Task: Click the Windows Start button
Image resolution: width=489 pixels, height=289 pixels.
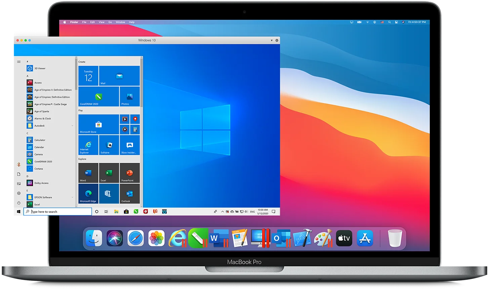Action: (19, 212)
